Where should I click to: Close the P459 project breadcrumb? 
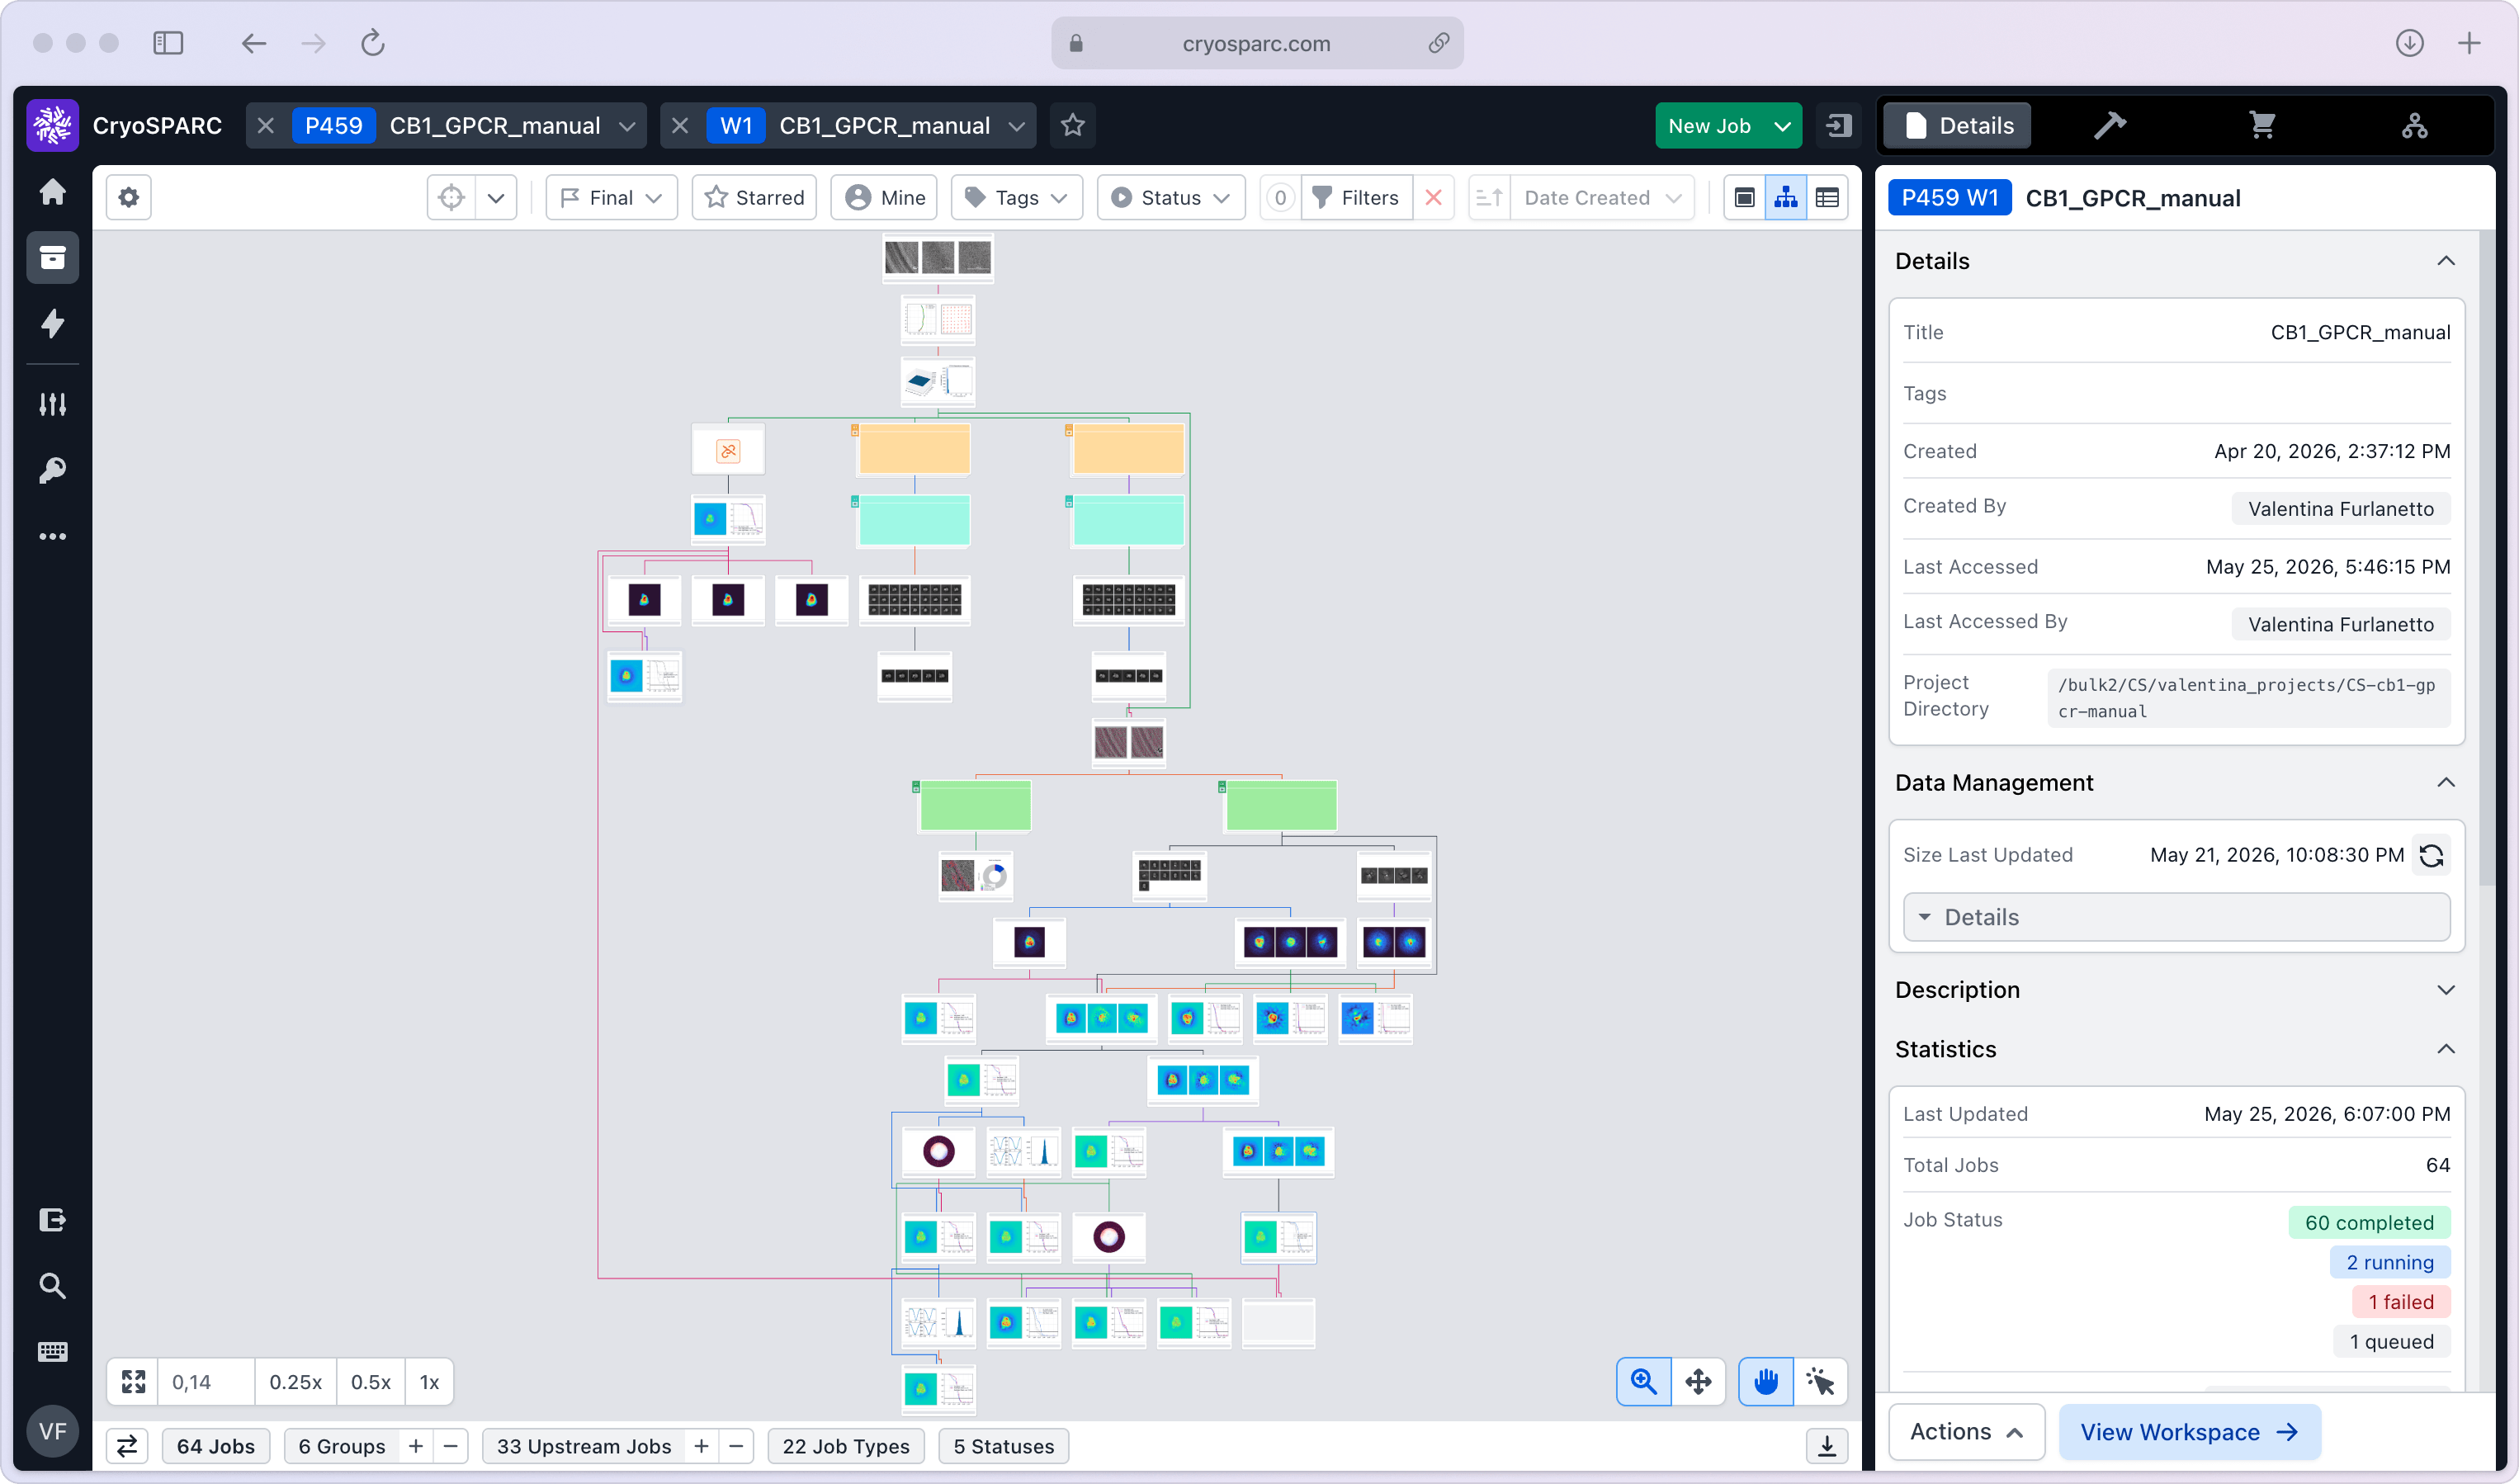click(265, 125)
